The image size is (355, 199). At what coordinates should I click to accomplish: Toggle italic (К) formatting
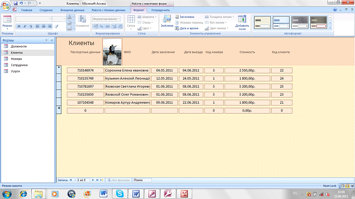tap(25, 26)
